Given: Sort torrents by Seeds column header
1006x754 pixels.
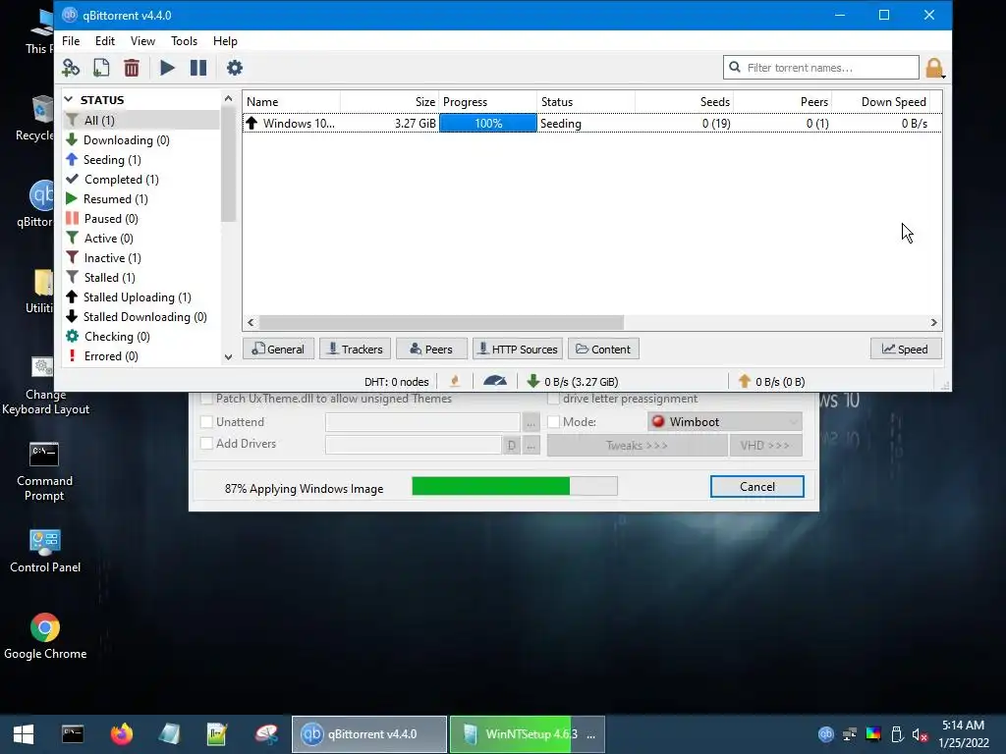Looking at the screenshot, I should (684, 102).
